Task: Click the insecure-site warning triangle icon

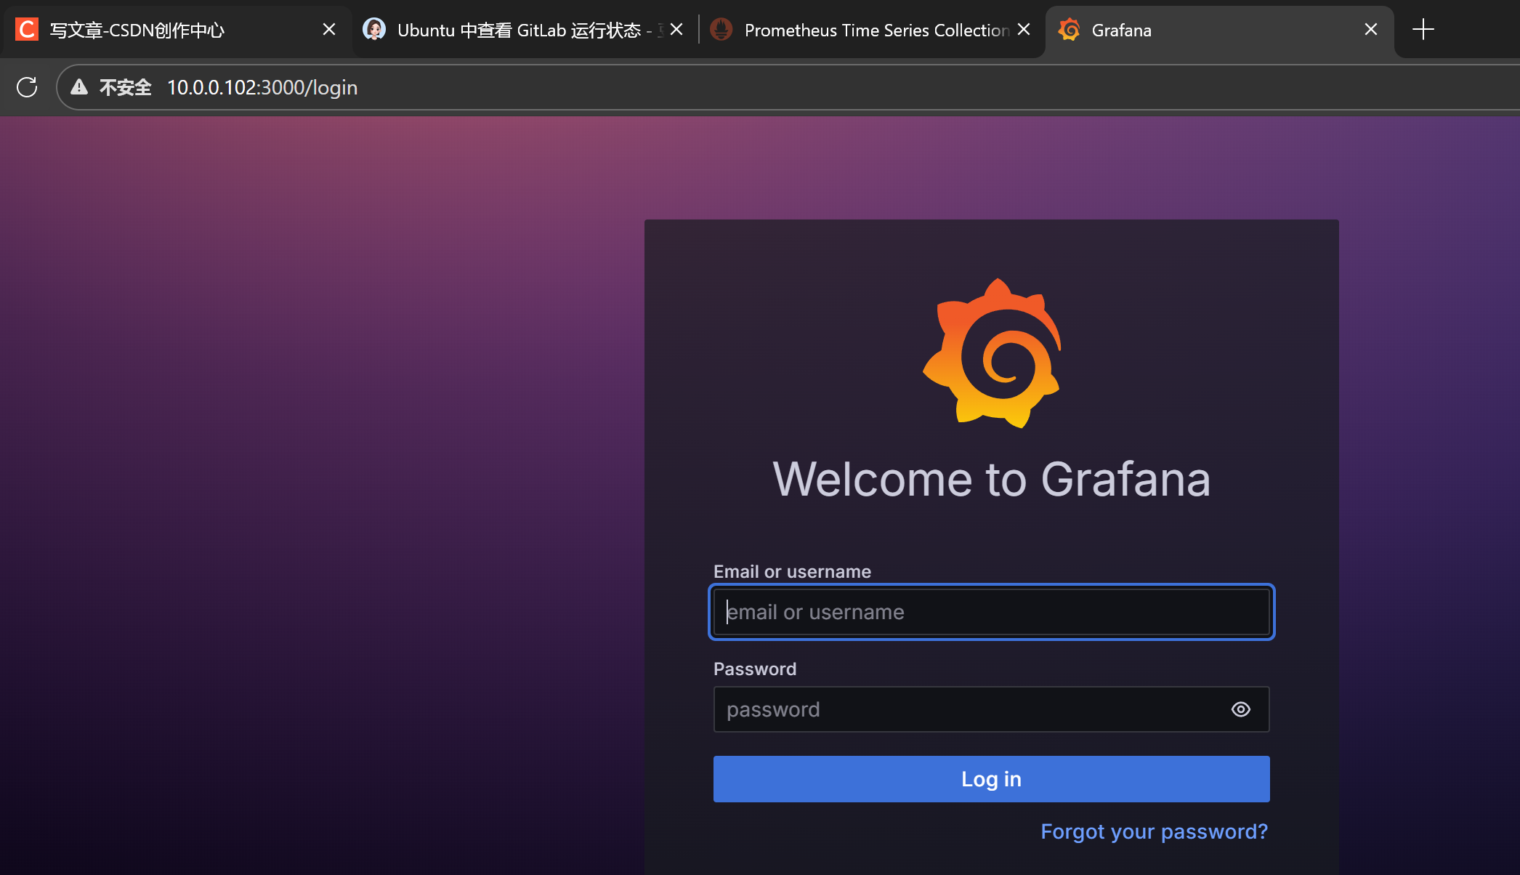Action: [x=79, y=87]
